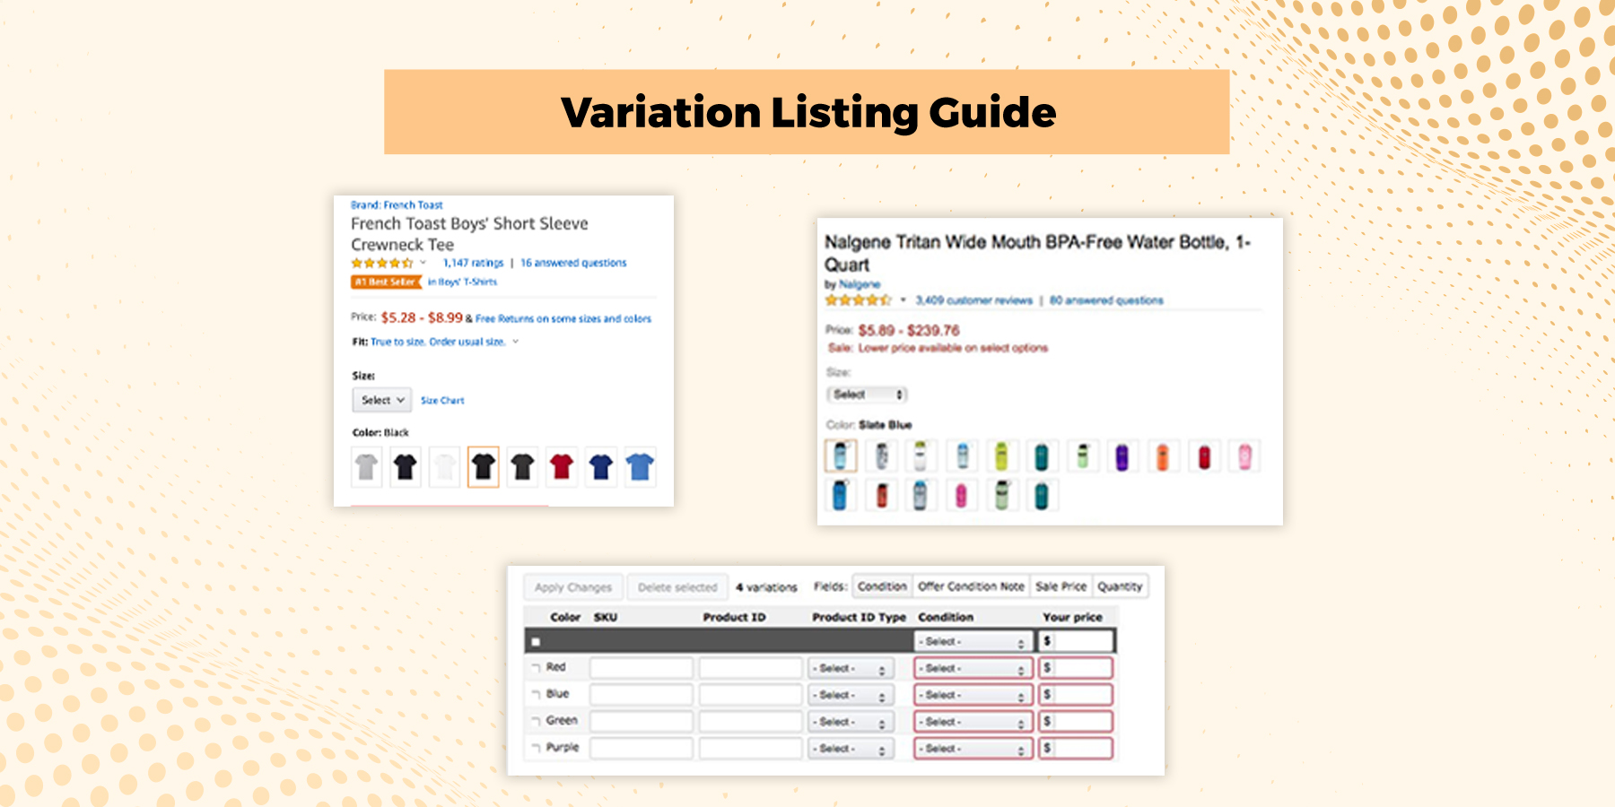
Task: Click the Delete selected button
Action: (677, 586)
